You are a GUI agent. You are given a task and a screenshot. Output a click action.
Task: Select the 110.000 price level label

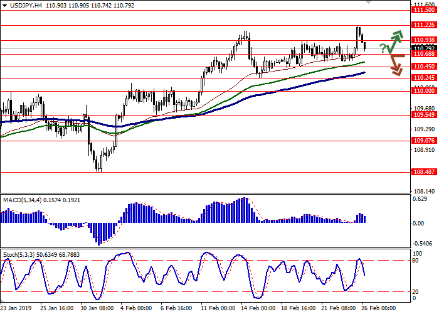tap(425, 90)
